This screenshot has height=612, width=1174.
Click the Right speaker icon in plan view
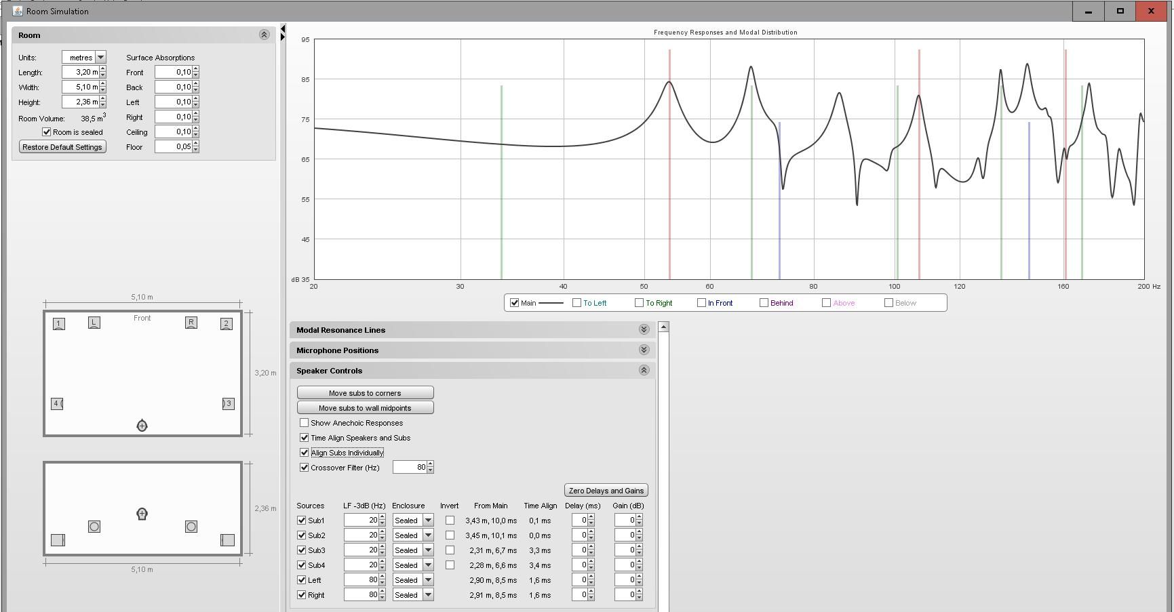click(191, 323)
